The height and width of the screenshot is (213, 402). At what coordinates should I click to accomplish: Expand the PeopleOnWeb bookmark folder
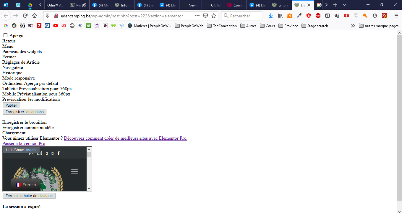click(189, 26)
